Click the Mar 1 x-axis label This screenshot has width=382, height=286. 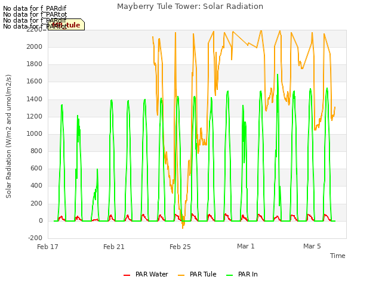(x=246, y=246)
